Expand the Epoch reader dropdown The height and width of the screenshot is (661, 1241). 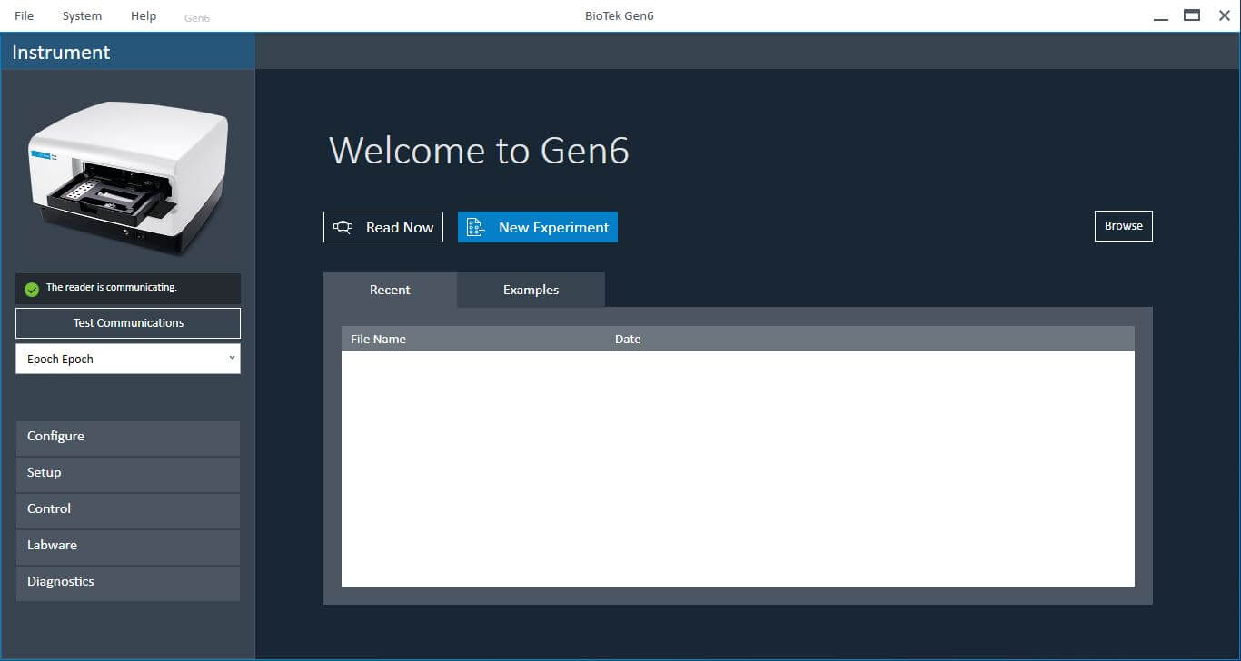pos(232,359)
